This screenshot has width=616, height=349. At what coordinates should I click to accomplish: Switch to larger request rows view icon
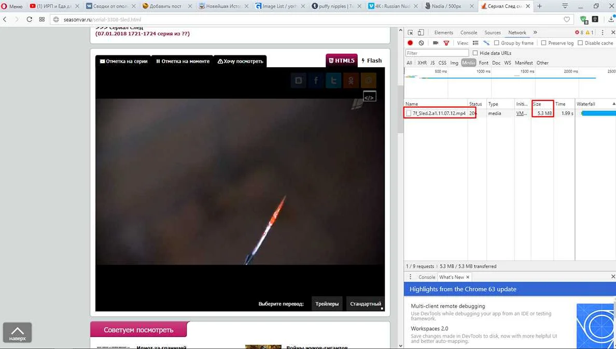tap(475, 42)
